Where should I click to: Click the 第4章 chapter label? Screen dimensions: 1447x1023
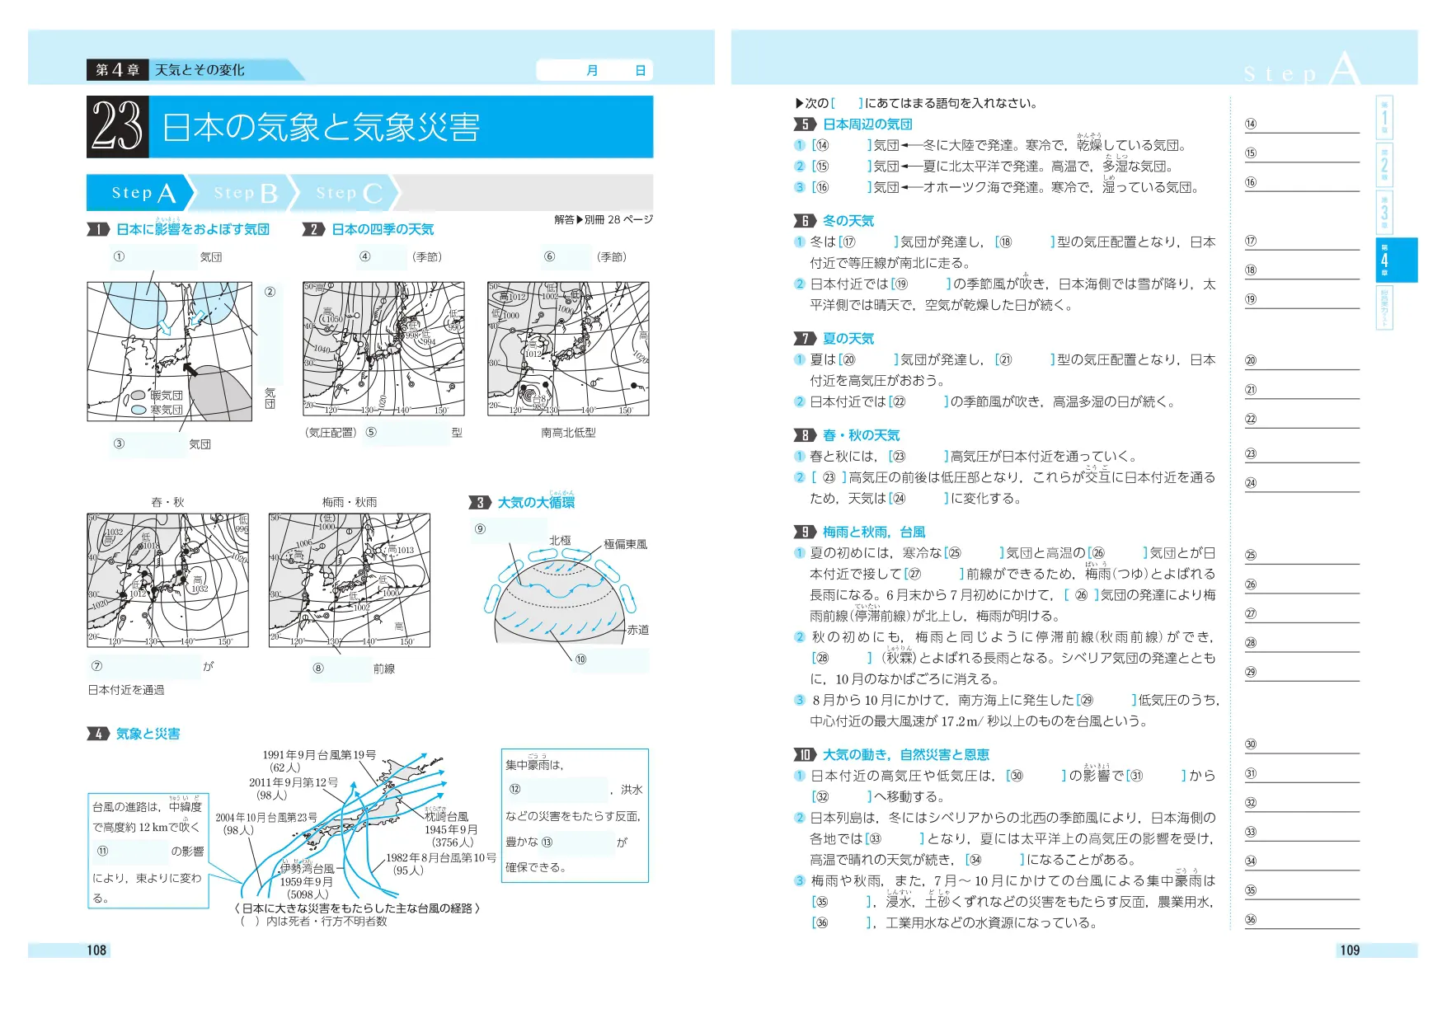118,70
